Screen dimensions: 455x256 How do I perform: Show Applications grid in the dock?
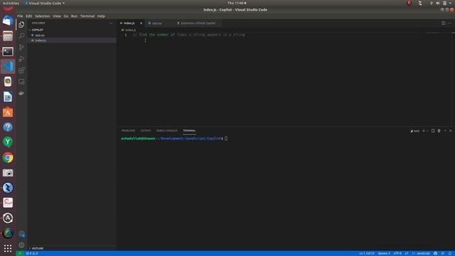pyautogui.click(x=8, y=248)
